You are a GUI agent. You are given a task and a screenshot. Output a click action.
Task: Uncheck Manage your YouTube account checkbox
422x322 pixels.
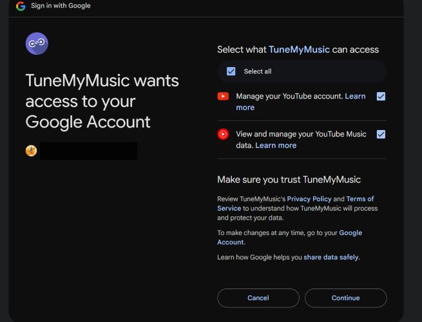[381, 97]
